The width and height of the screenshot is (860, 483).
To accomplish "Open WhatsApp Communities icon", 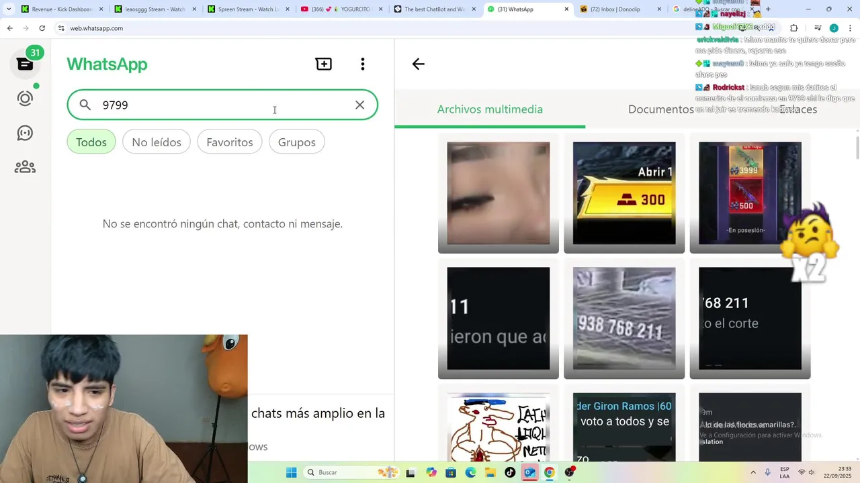I will tap(25, 166).
